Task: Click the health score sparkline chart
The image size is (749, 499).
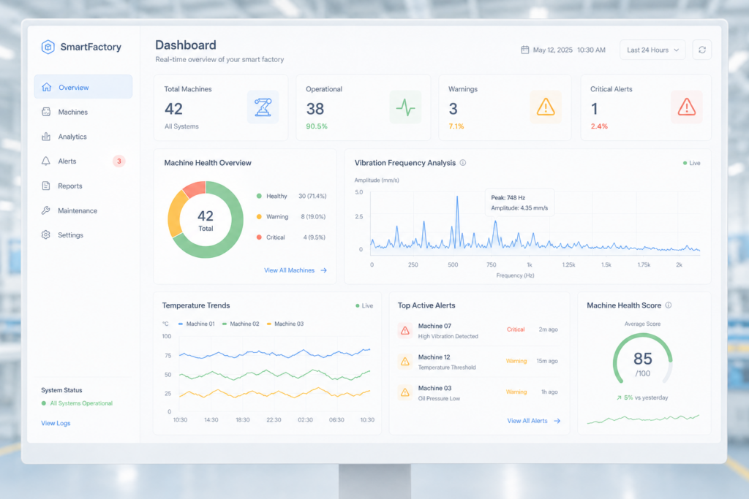Action: (x=643, y=419)
